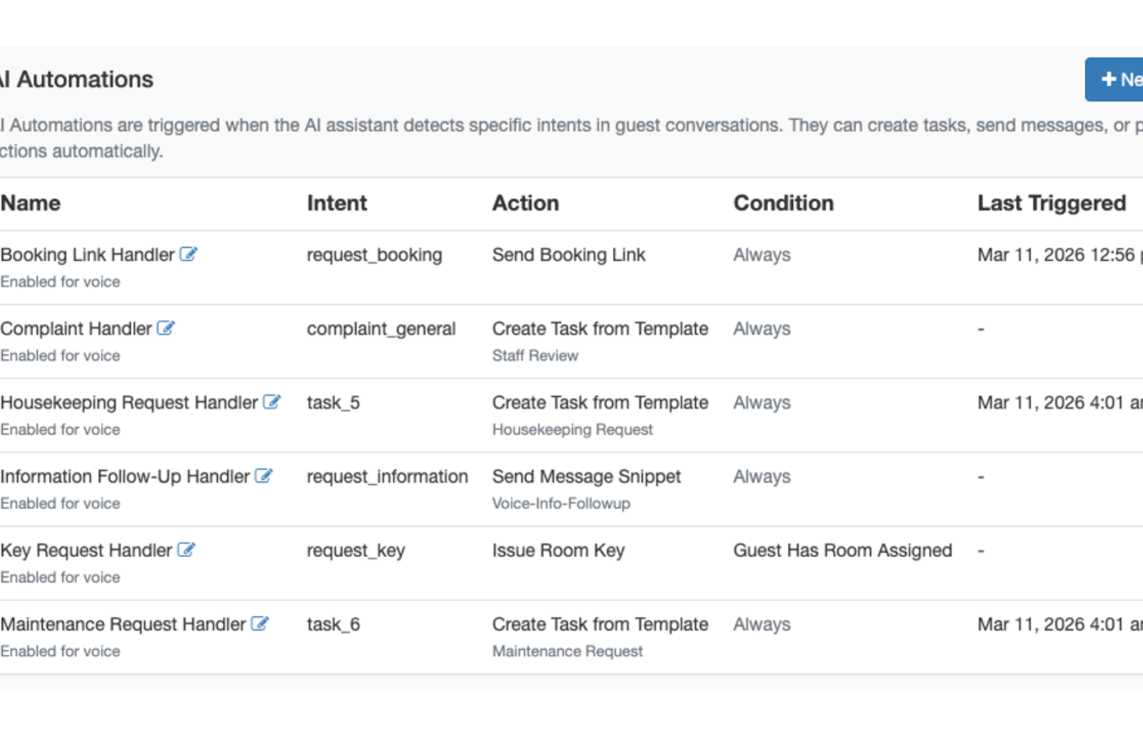Create a new automation with the plus button

(x=1115, y=79)
